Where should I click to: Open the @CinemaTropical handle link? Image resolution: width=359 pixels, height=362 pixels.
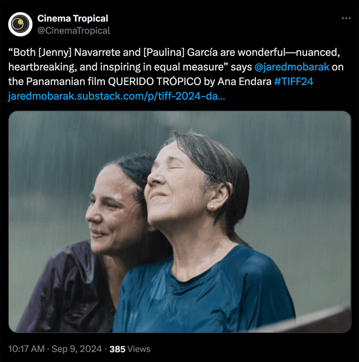74,31
